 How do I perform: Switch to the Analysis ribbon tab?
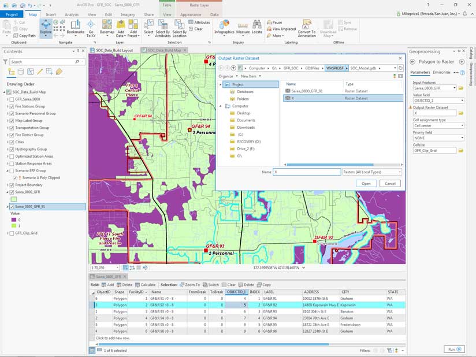[x=72, y=14]
